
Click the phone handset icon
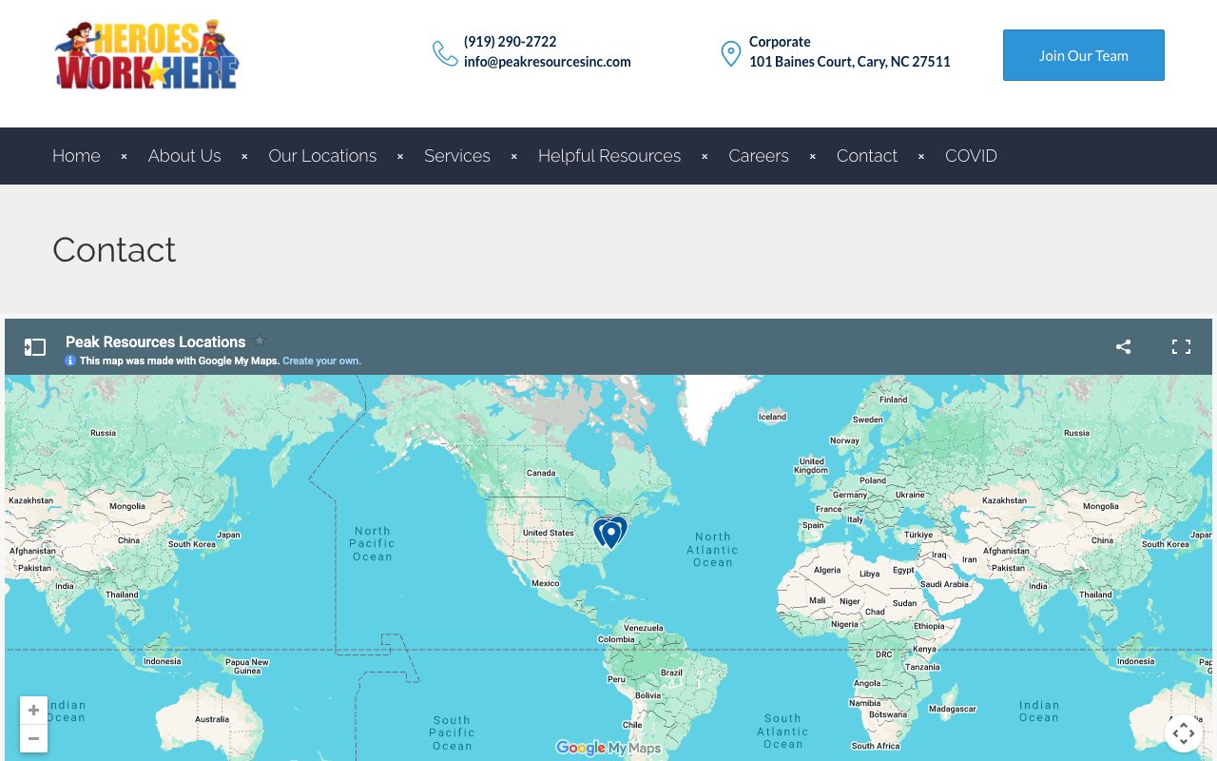[x=445, y=53]
